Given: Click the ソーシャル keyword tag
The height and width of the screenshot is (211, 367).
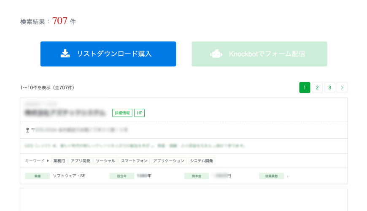Looking at the screenshot, I should (x=105, y=161).
